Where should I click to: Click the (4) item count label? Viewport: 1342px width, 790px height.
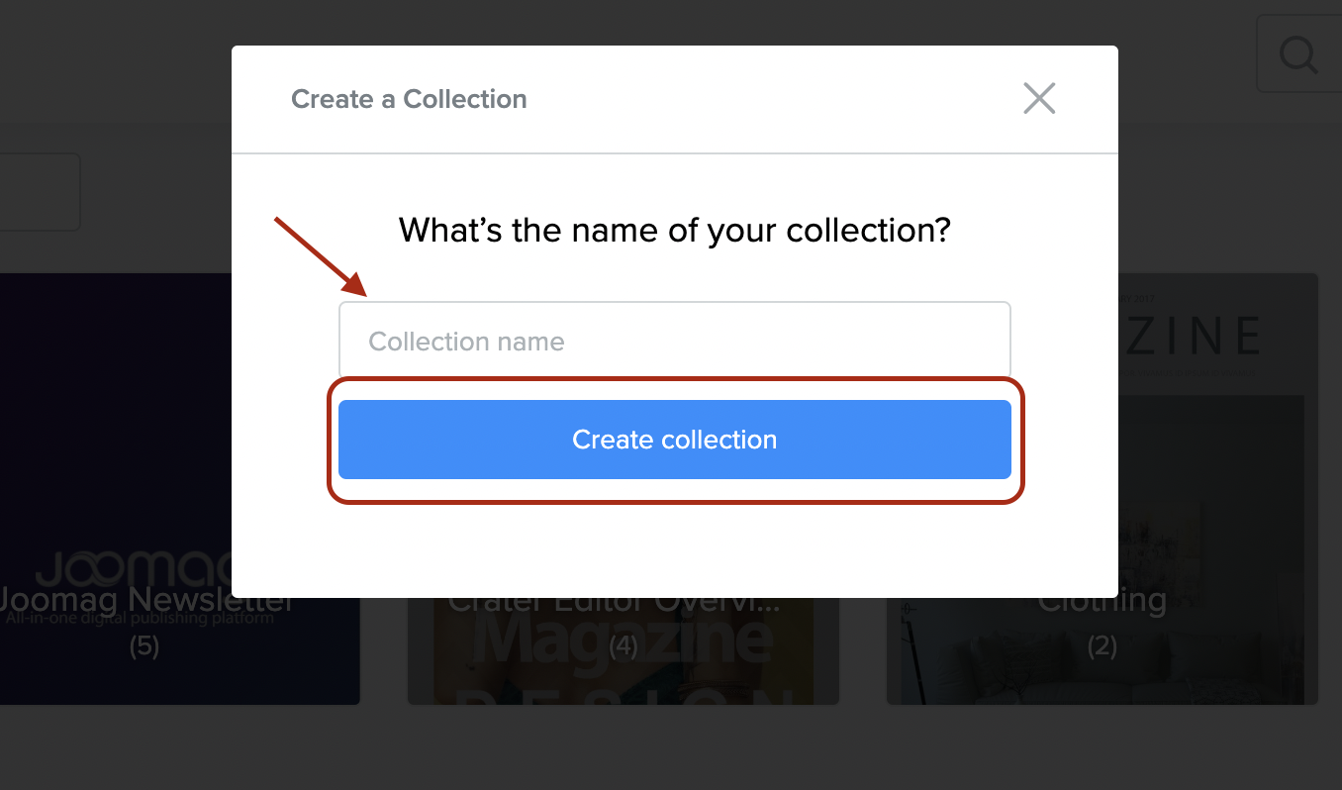click(x=623, y=646)
